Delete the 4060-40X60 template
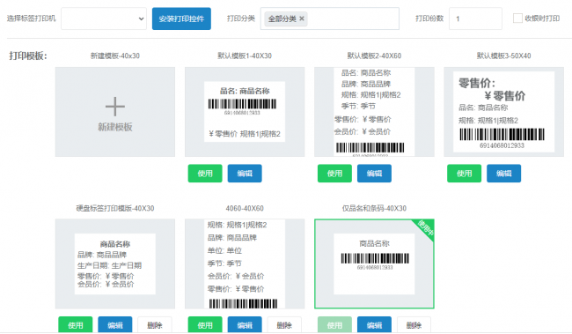Viewport: 572px width, 334px height. point(284,325)
